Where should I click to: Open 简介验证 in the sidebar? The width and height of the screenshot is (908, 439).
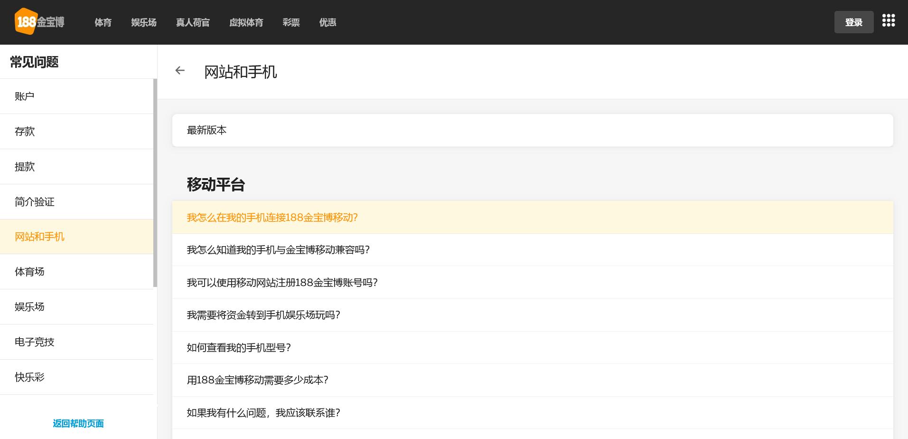coord(76,202)
